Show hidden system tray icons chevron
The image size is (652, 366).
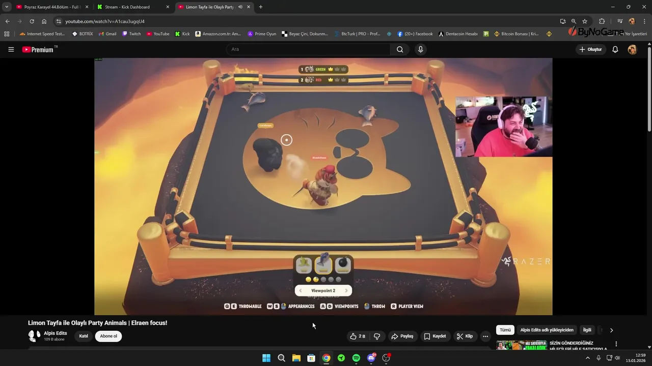pyautogui.click(x=587, y=358)
